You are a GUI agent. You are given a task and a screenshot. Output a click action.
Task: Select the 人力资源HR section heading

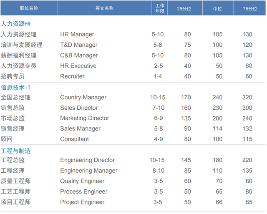click(x=16, y=24)
